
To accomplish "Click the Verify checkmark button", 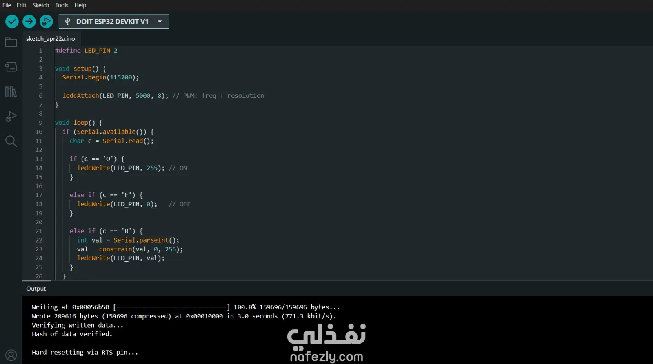I will click(12, 21).
